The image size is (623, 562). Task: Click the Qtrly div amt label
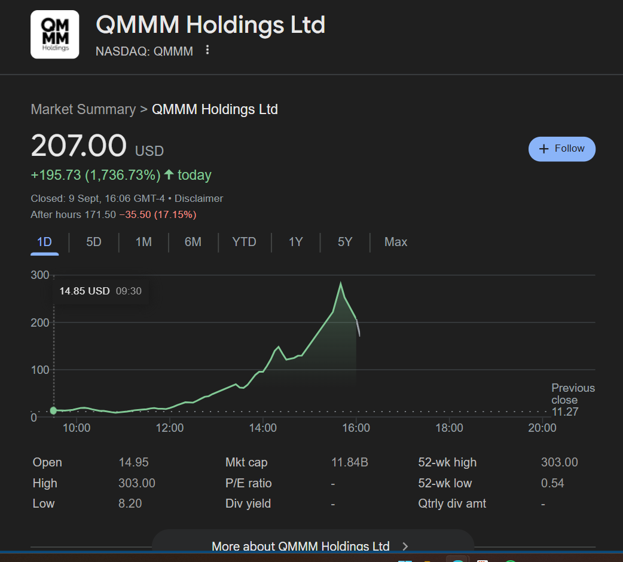[x=452, y=503]
